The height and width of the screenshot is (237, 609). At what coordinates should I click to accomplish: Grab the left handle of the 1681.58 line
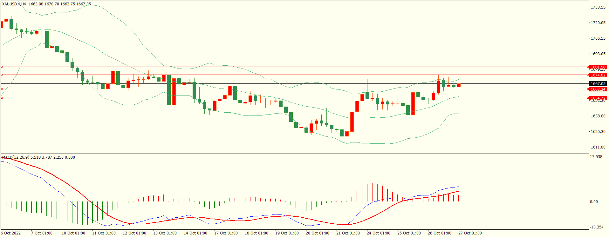[2, 67]
